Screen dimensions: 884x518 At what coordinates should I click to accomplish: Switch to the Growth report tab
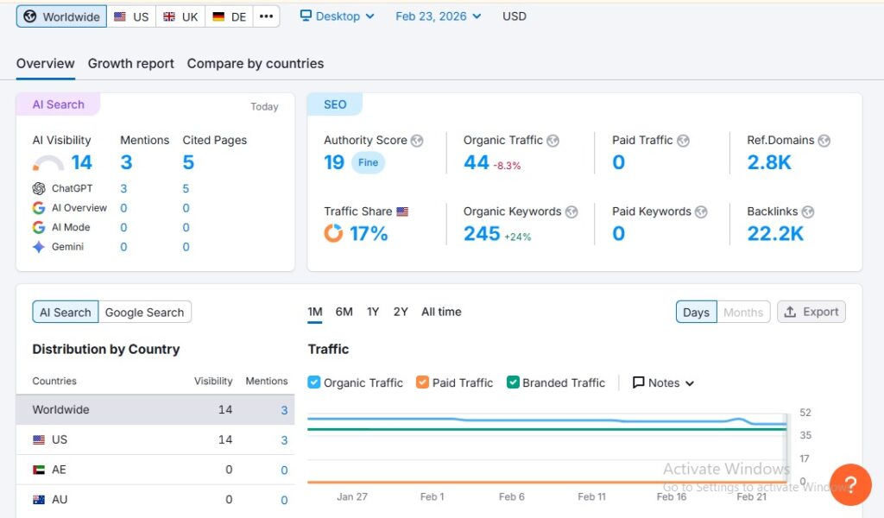(131, 64)
